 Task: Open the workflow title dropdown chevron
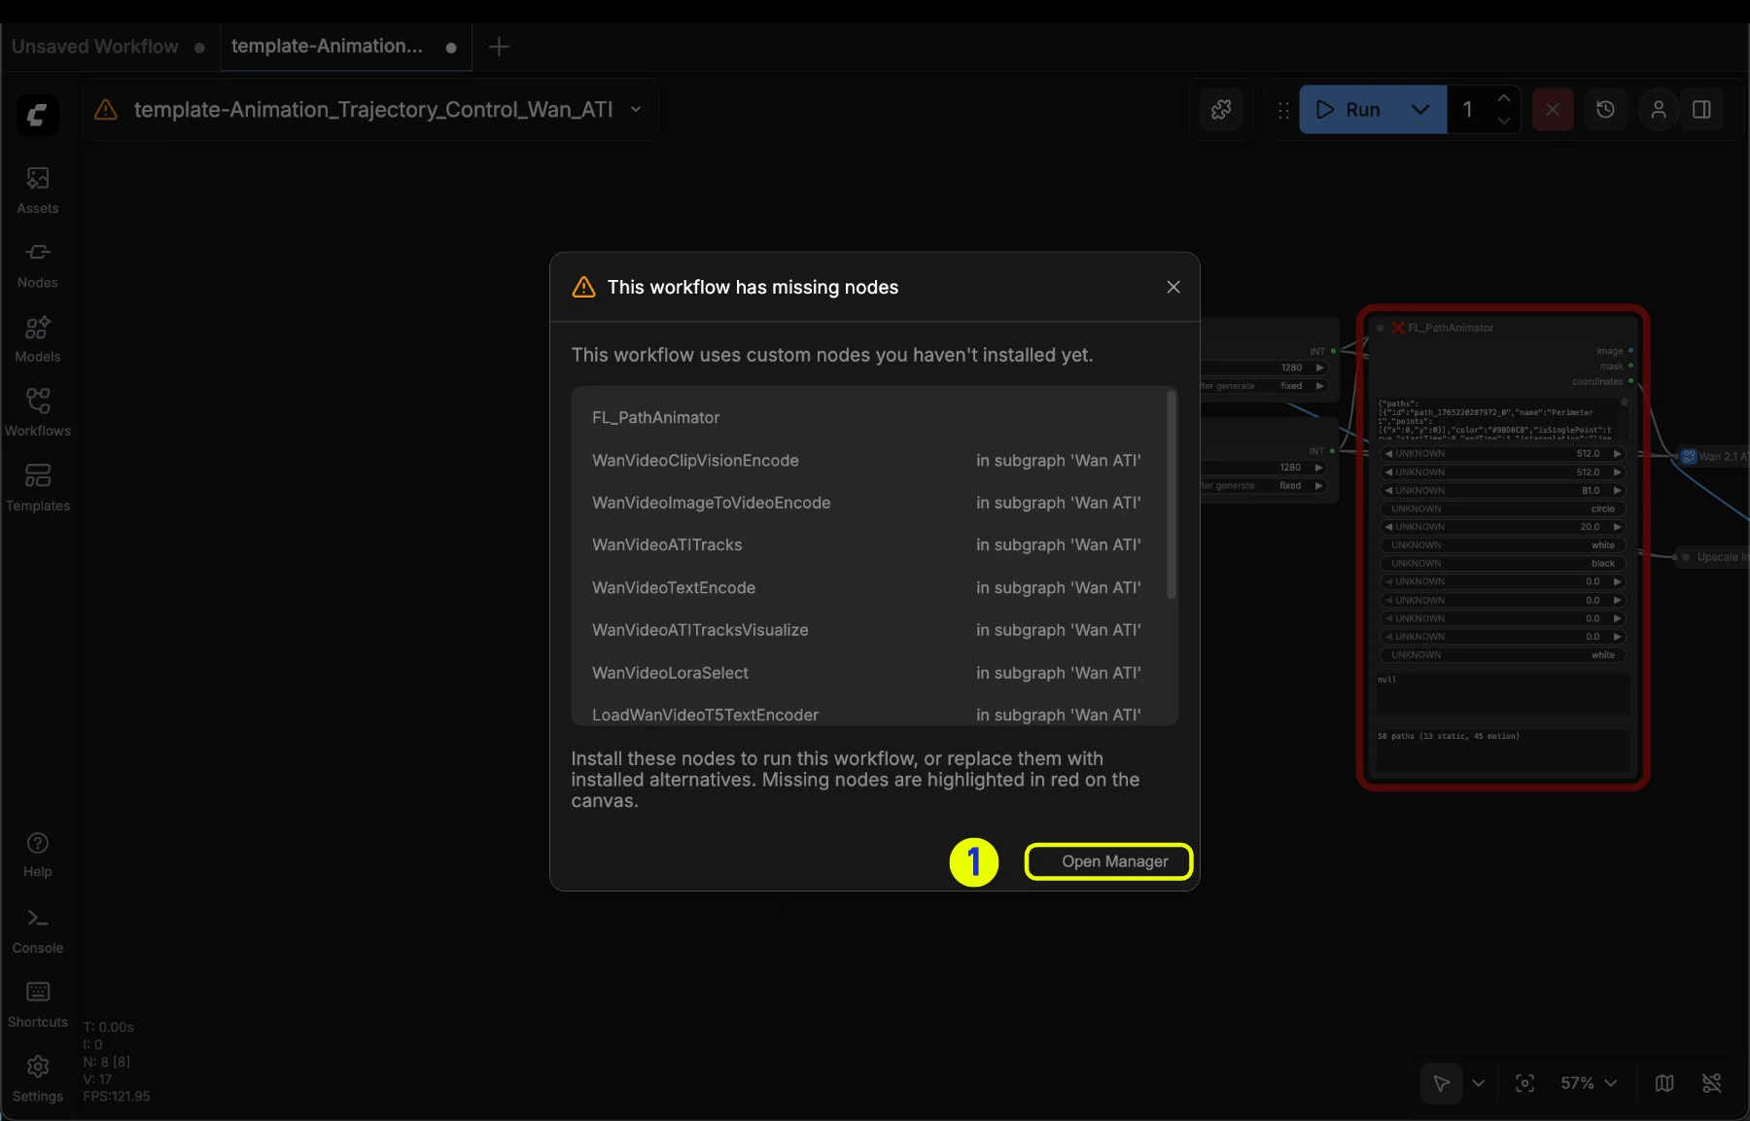click(636, 109)
